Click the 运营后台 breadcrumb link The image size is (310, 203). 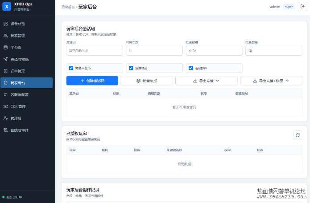click(x=68, y=7)
